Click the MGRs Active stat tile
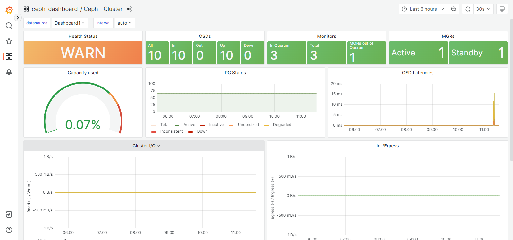Image resolution: width=513 pixels, height=240 pixels. tap(418, 53)
